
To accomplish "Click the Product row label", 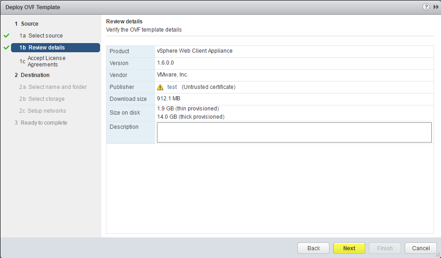I will [x=119, y=51].
